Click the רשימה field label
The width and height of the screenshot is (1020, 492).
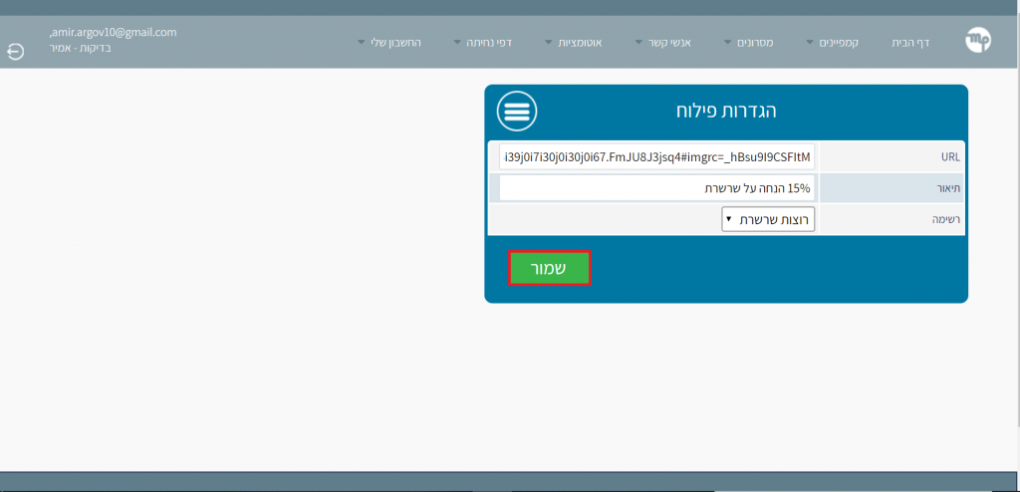[944, 219]
